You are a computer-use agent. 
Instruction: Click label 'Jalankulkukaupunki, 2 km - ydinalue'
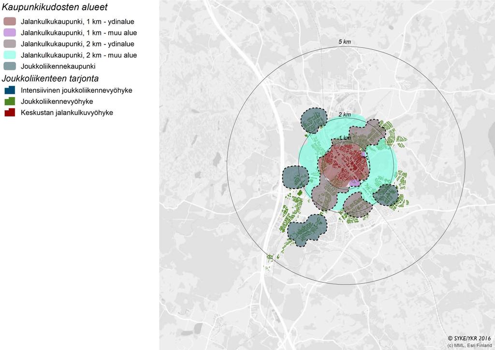[x=78, y=44]
